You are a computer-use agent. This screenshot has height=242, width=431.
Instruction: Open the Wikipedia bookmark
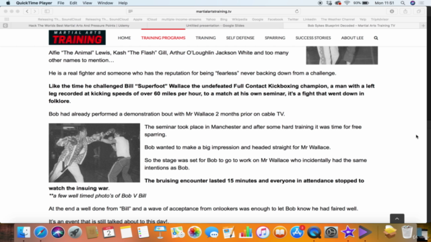click(x=240, y=19)
